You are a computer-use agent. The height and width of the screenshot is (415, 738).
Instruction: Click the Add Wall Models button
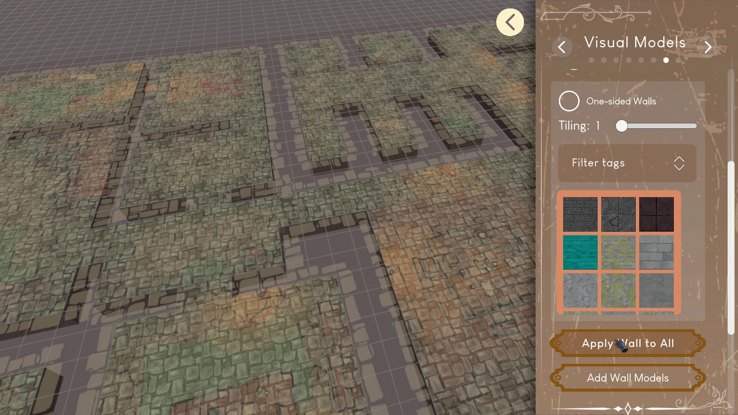coord(628,378)
